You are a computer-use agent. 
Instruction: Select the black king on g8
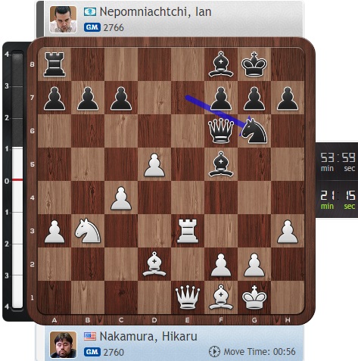254,64
